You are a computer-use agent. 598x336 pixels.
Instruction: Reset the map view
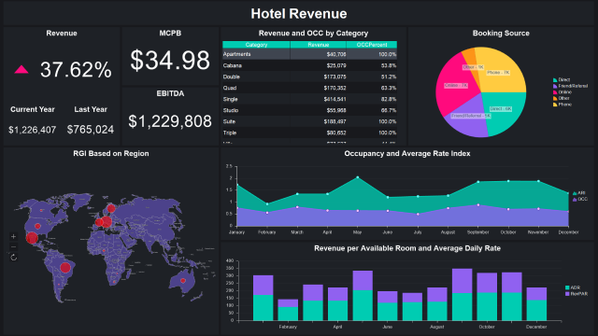pos(13,258)
